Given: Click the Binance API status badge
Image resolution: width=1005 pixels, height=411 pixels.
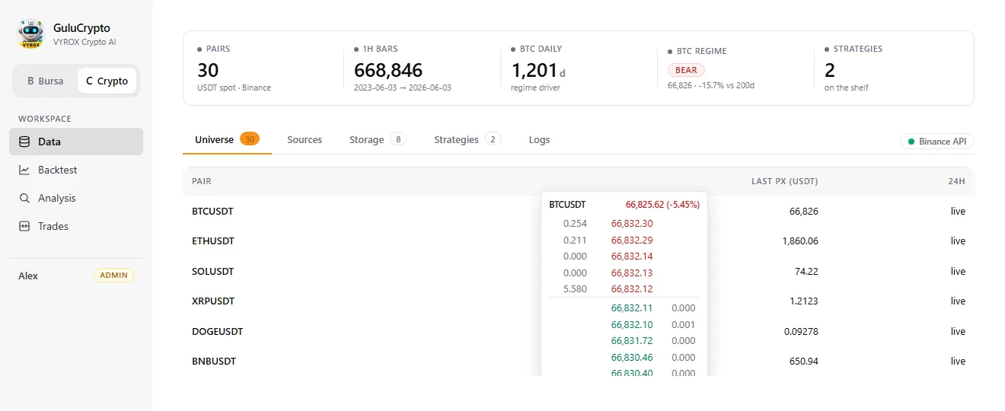Looking at the screenshot, I should 937,142.
